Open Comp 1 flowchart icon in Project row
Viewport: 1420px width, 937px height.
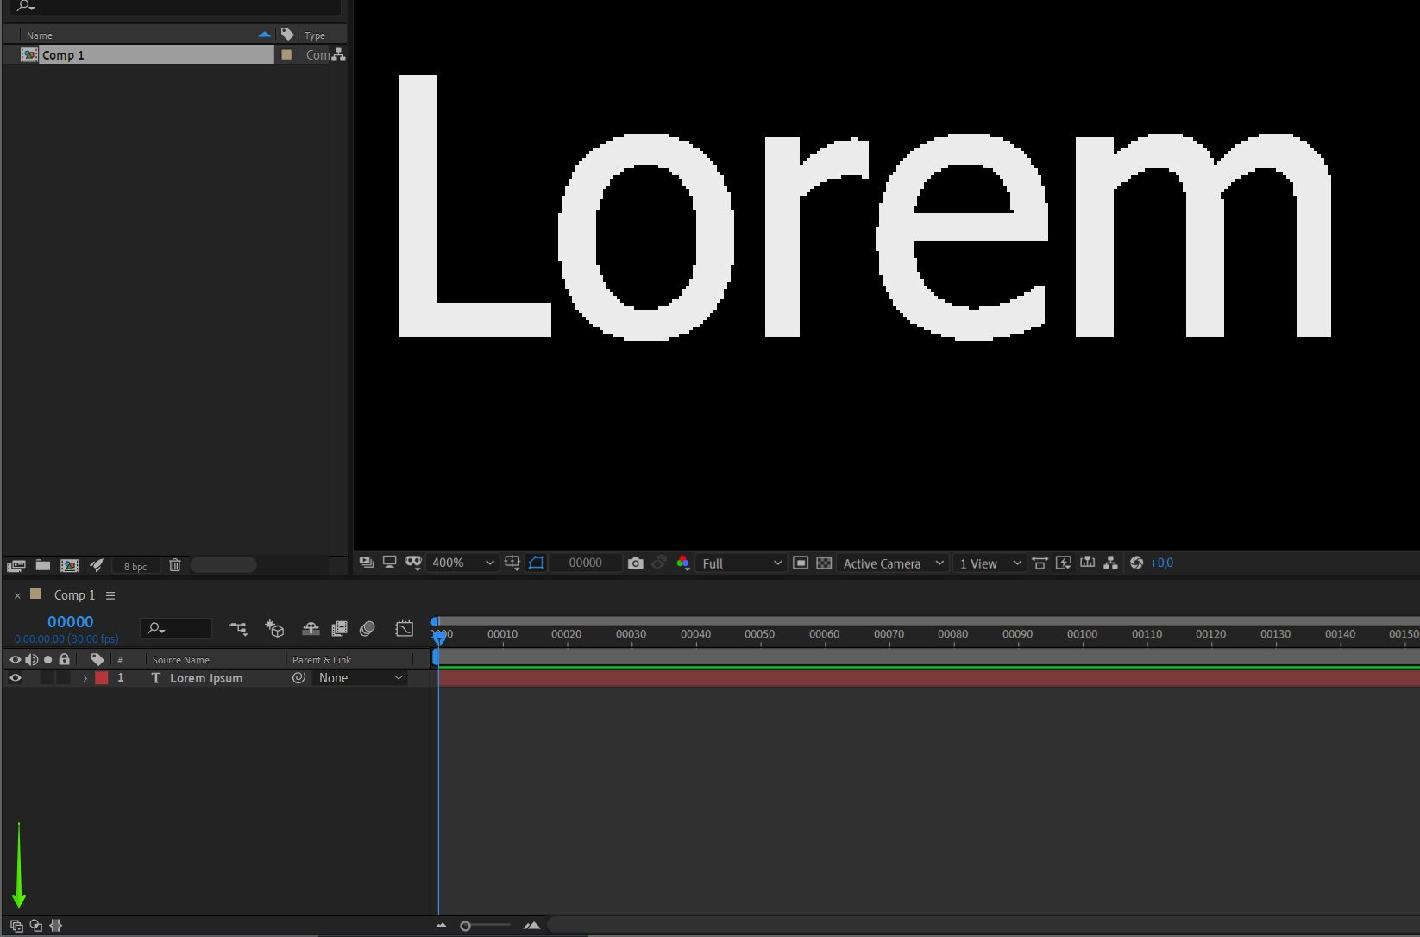339,54
